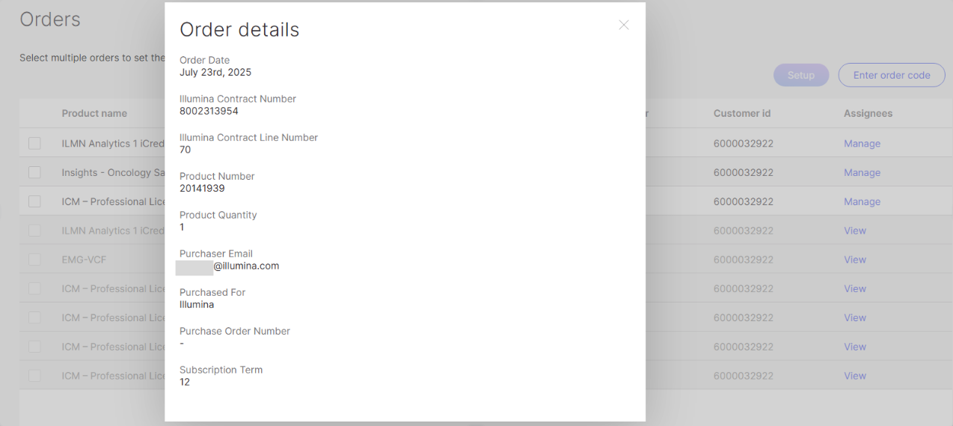The width and height of the screenshot is (953, 426).
Task: Check the first ILMN Analytics 1 iCred row
Action: click(x=34, y=144)
